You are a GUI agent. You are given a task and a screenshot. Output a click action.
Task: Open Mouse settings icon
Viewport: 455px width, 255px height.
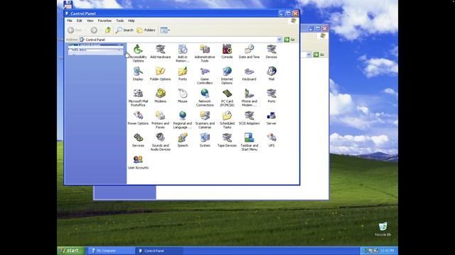point(183,96)
